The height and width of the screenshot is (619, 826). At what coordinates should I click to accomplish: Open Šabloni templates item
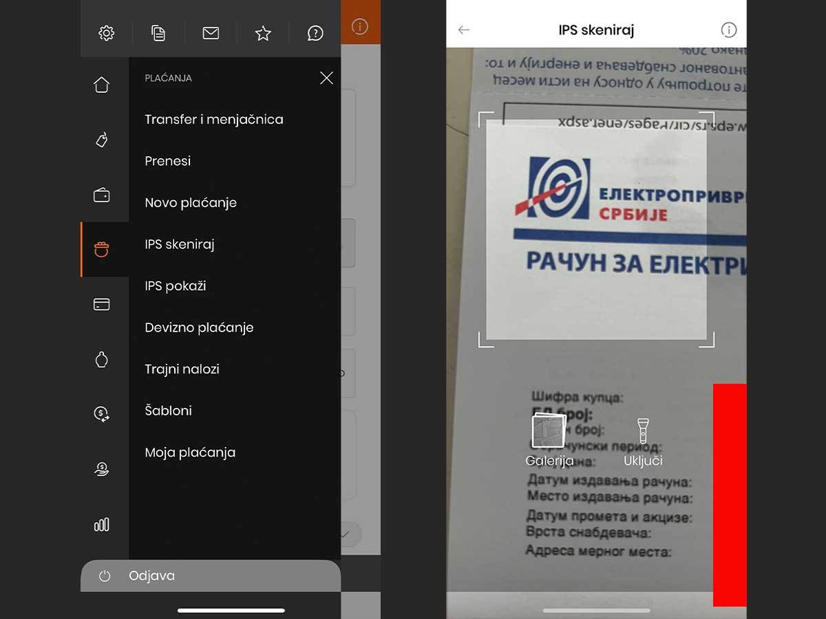pyautogui.click(x=168, y=411)
